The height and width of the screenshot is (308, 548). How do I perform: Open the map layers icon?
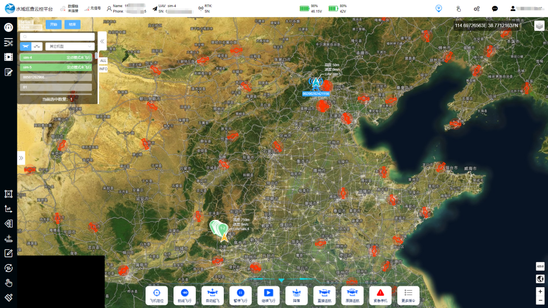pos(539,26)
